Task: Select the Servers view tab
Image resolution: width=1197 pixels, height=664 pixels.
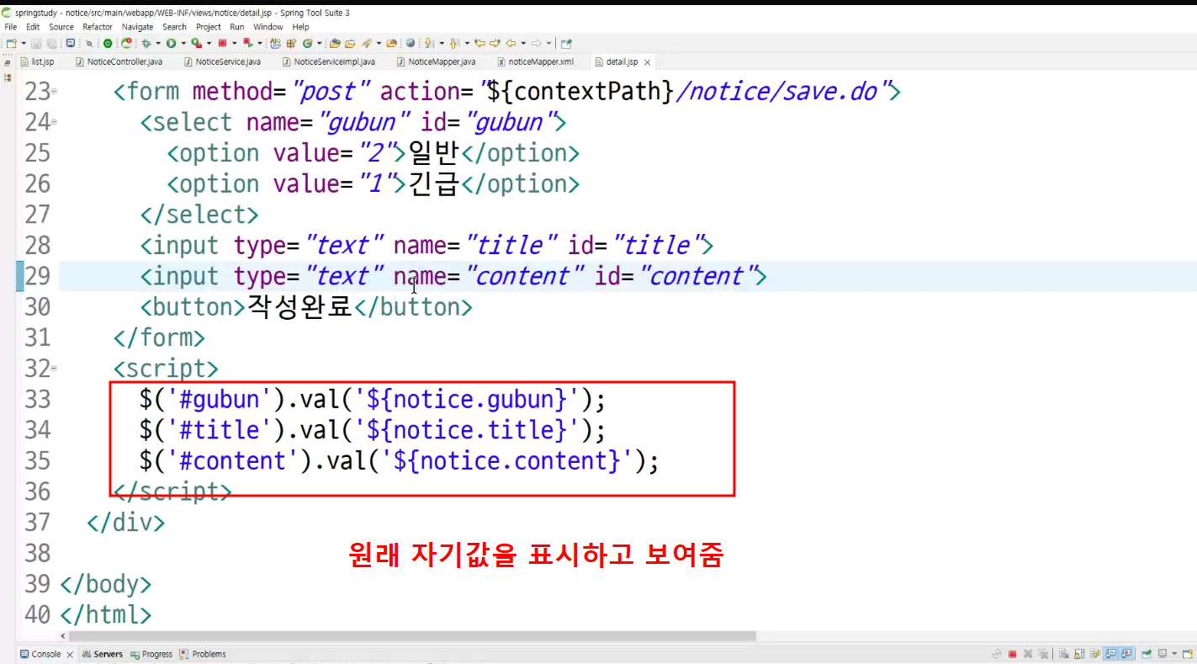Action: tap(103, 654)
